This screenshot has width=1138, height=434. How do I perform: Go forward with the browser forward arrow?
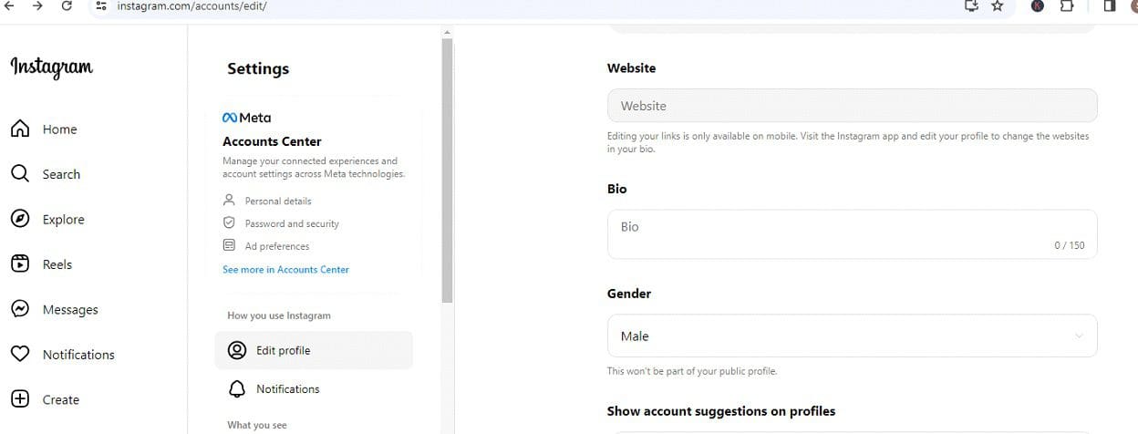pos(38,5)
